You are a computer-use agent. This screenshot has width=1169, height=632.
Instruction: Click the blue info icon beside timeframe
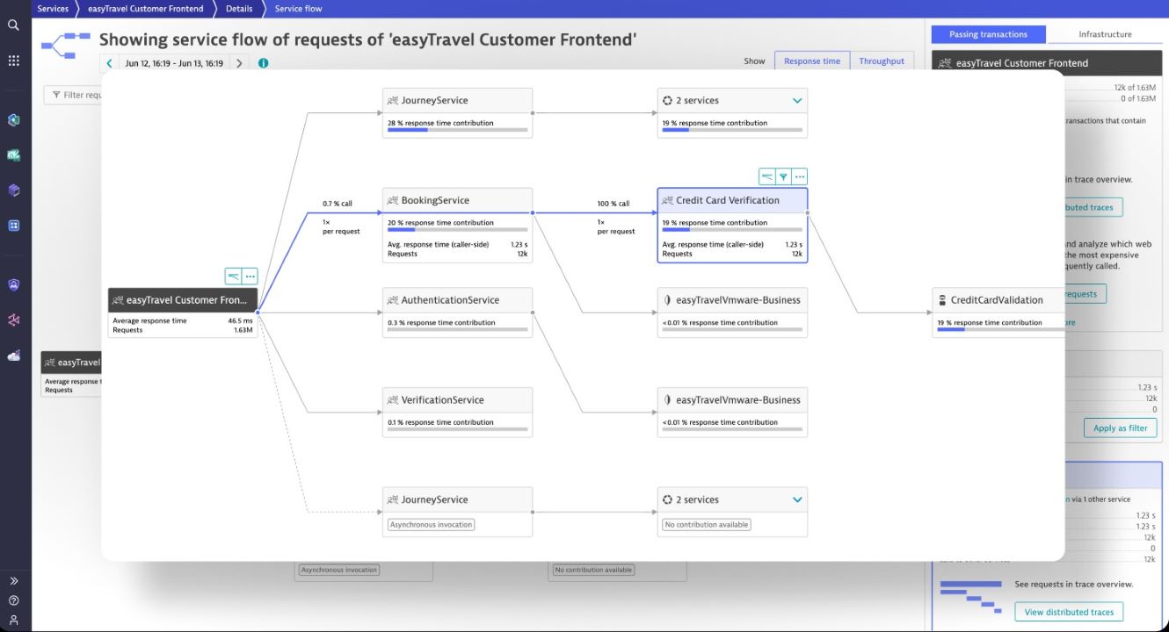(263, 63)
